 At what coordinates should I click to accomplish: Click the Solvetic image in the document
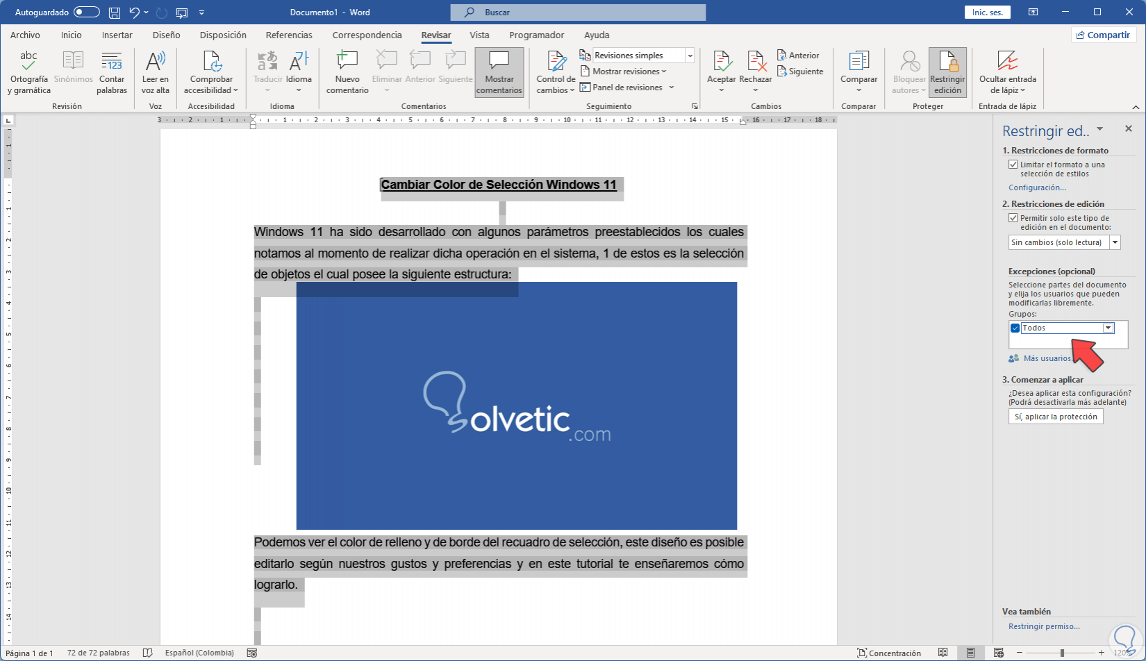[x=516, y=405]
